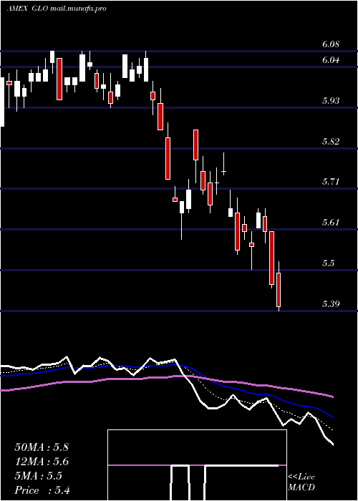
Task: Click the 5.93 price axis label
Action: pos(331,101)
